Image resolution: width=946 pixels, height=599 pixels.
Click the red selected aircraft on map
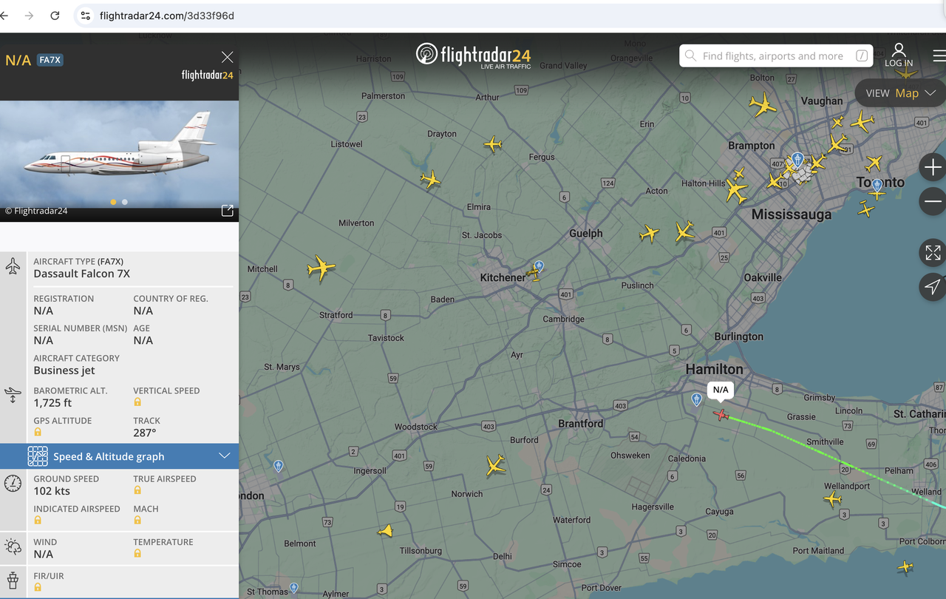pyautogui.click(x=721, y=415)
